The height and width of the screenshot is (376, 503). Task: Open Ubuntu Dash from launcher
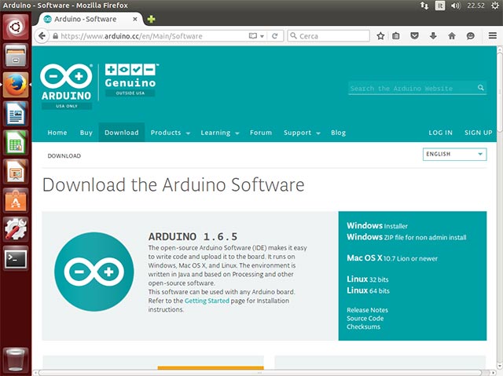[x=16, y=27]
